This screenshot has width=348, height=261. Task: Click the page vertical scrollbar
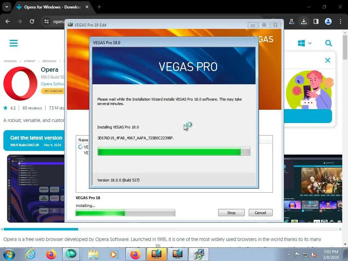tap(345, 47)
